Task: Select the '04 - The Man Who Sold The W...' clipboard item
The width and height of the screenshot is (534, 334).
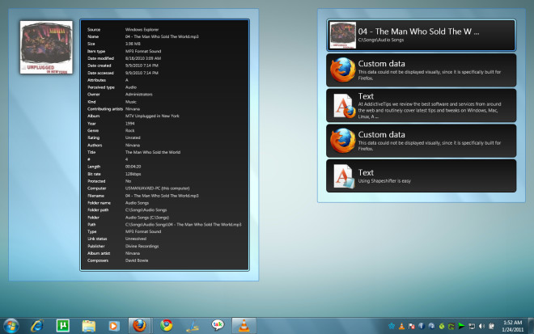Action: 421,35
